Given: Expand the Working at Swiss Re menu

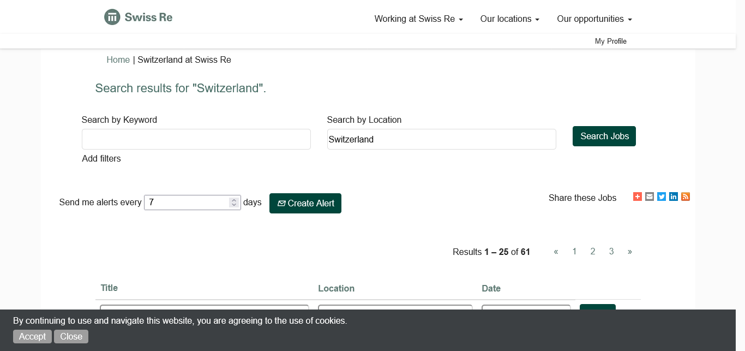Looking at the screenshot, I should coord(418,19).
